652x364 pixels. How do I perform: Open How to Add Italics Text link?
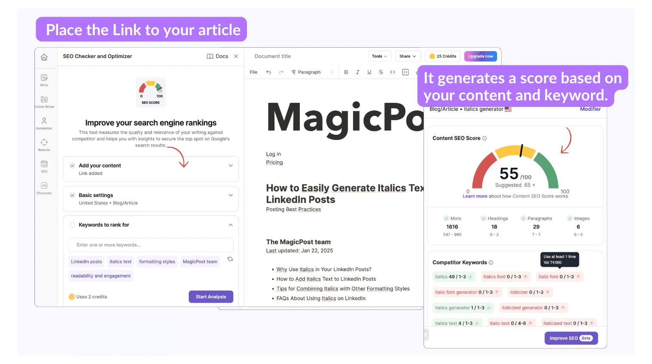click(x=326, y=279)
